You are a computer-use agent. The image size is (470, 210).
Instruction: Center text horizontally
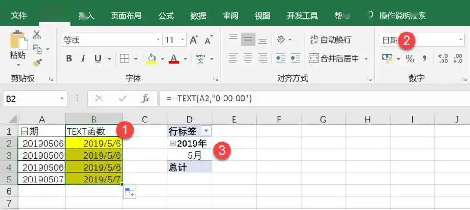(248, 58)
